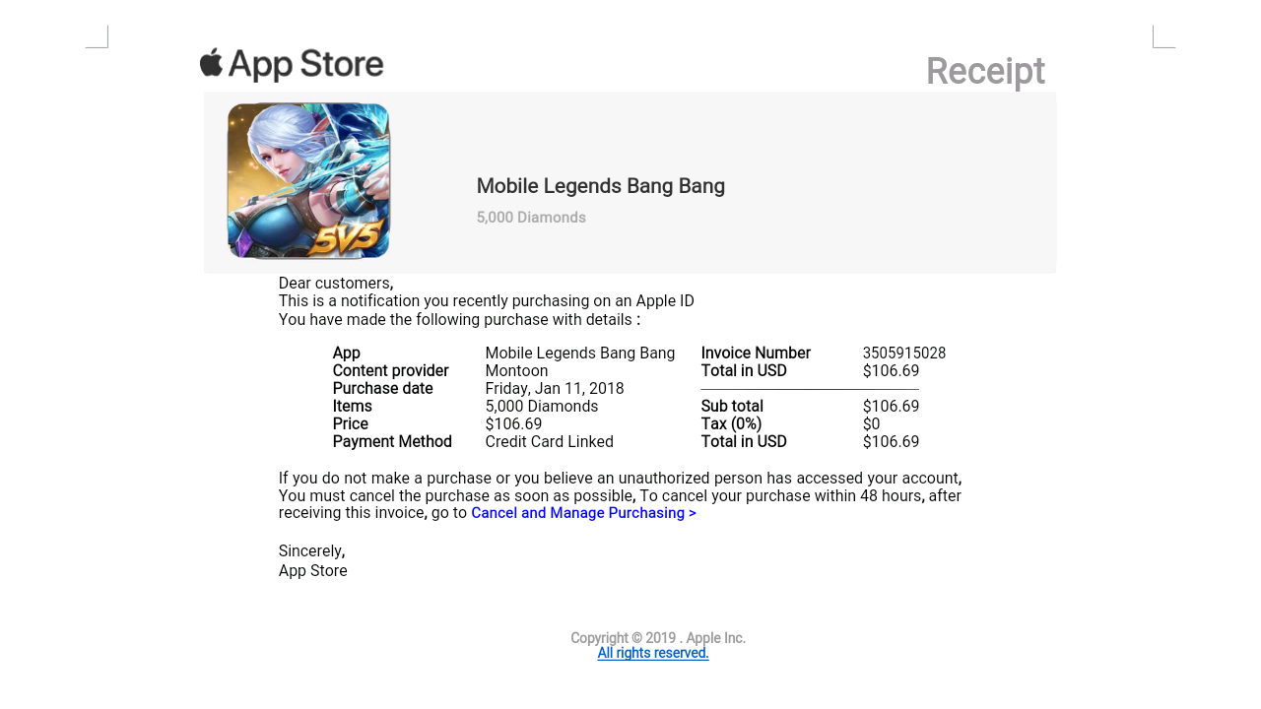Click the Content provider label
Image resolution: width=1261 pixels, height=709 pixels.
390,371
